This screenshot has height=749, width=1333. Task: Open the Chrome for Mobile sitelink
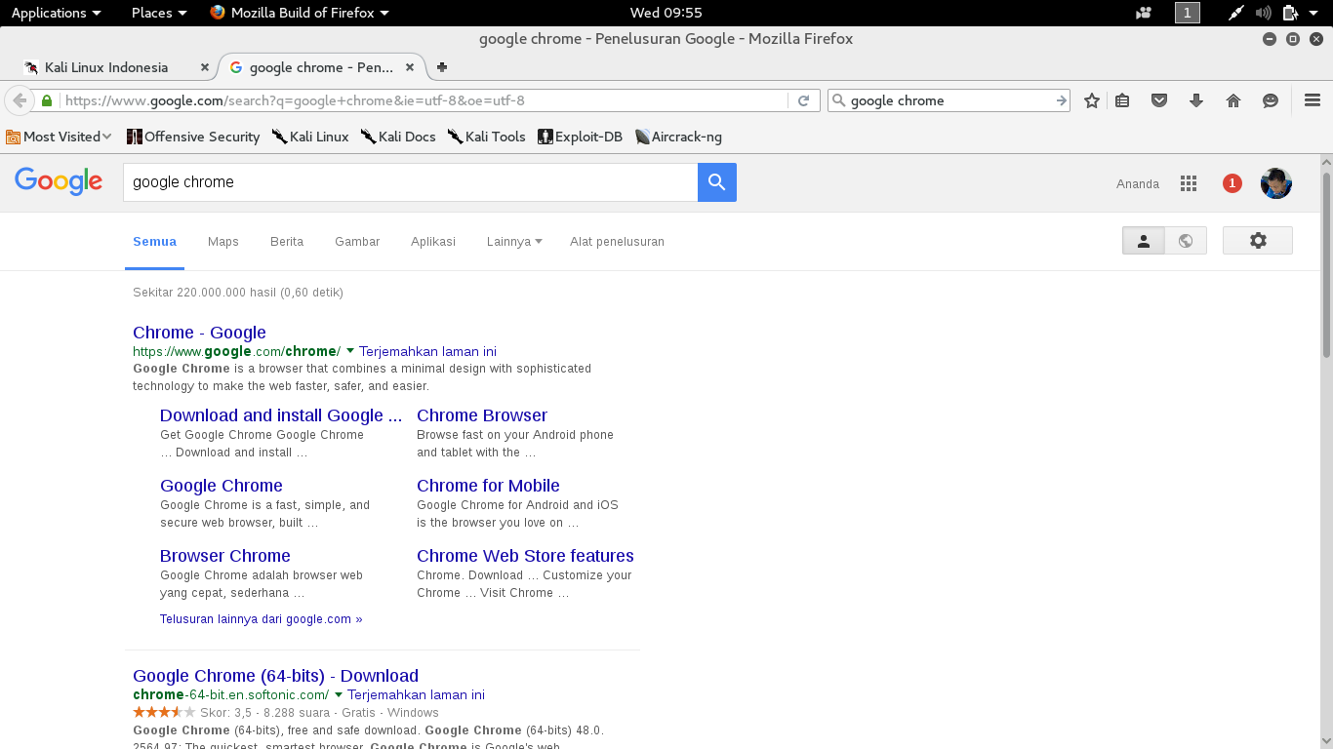[x=488, y=486]
